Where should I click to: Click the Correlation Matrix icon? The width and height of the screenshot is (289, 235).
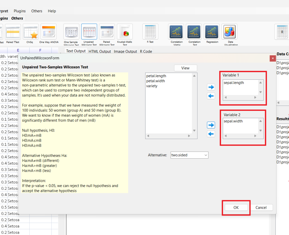[176, 32]
